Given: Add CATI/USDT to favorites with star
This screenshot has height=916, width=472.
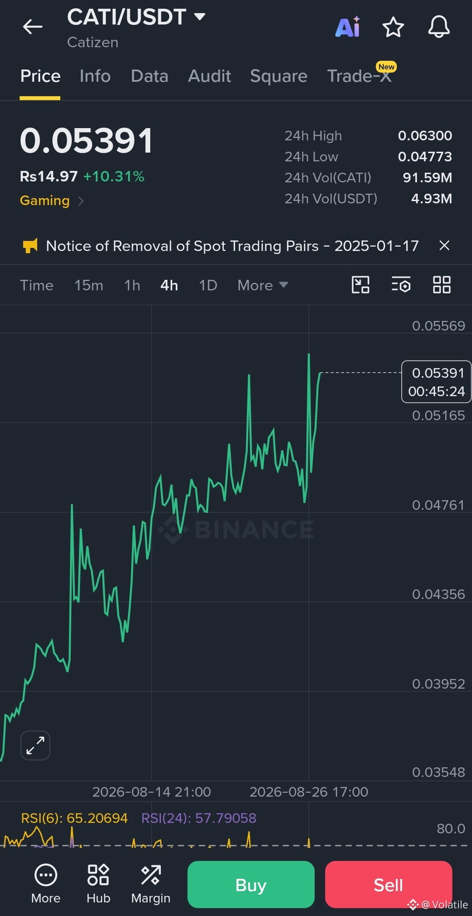Looking at the screenshot, I should pos(393,27).
